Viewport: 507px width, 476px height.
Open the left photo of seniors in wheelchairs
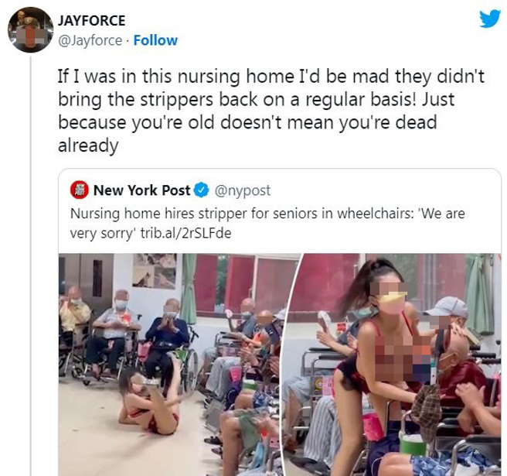coord(176,365)
